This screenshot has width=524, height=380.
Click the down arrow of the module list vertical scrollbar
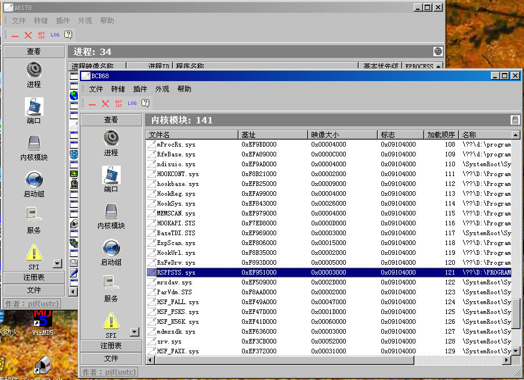pyautogui.click(x=516, y=351)
